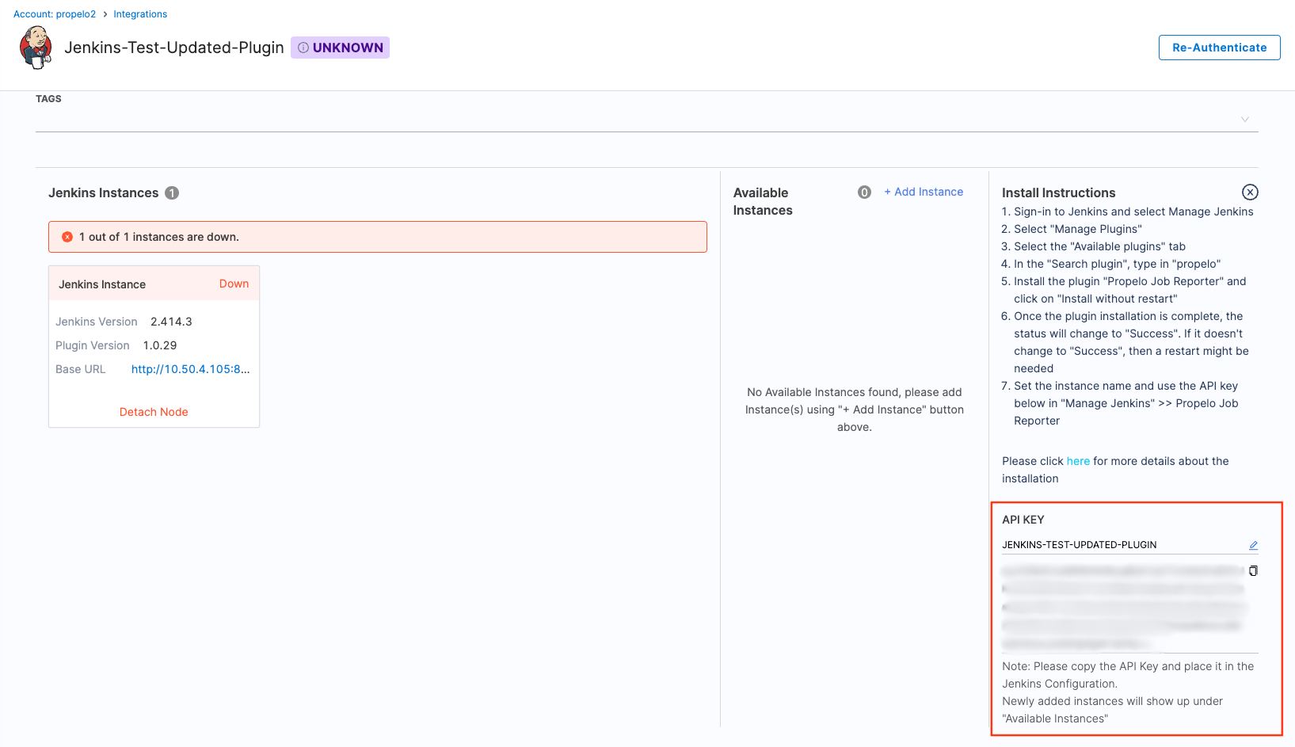Click the Jenkins Instances count badge

(x=172, y=193)
